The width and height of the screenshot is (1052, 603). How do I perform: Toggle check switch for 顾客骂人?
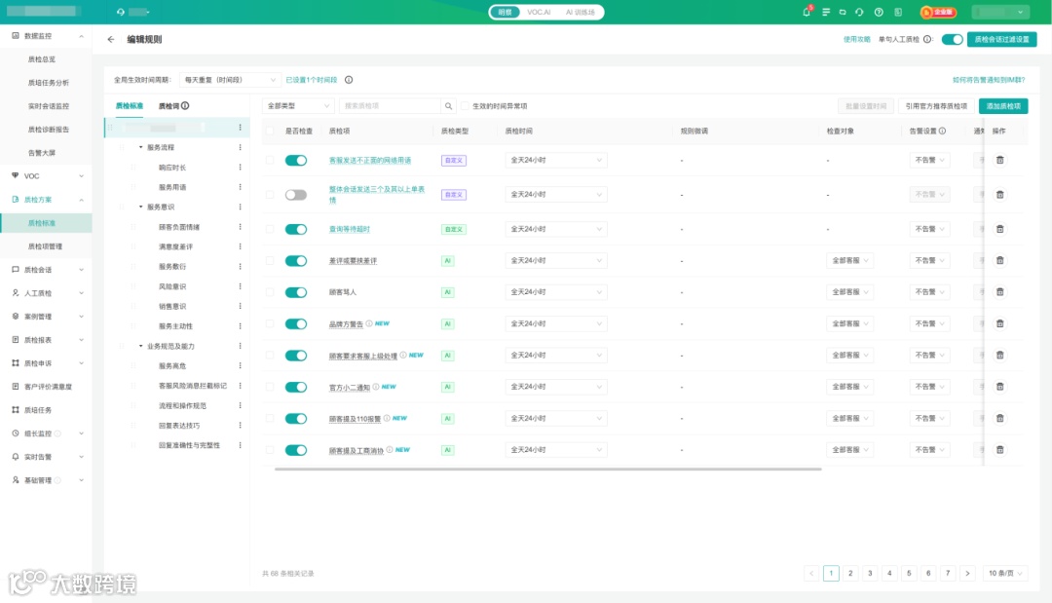coord(296,292)
